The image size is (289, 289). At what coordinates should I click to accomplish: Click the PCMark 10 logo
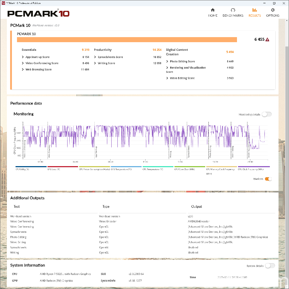[38, 13]
